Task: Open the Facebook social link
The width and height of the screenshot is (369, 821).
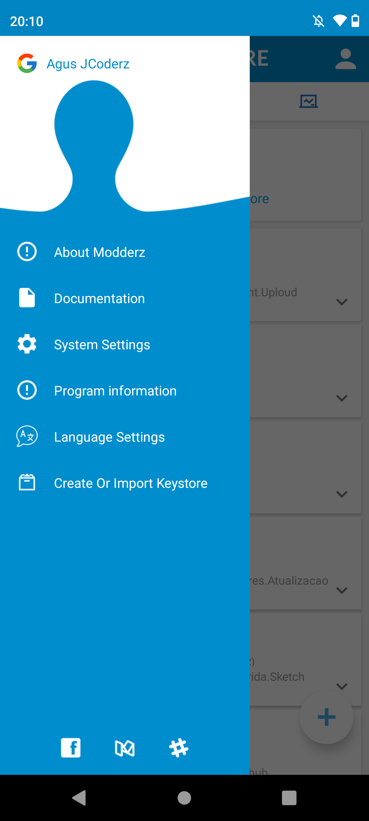Action: [x=71, y=748]
